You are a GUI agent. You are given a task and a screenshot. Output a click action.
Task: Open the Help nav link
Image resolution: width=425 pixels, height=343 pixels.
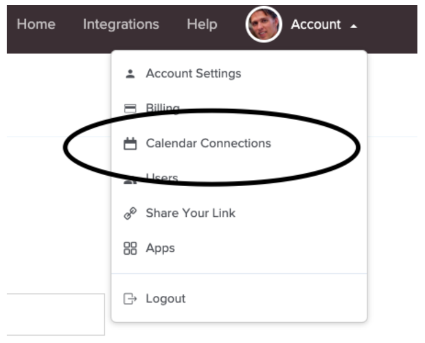click(x=202, y=24)
